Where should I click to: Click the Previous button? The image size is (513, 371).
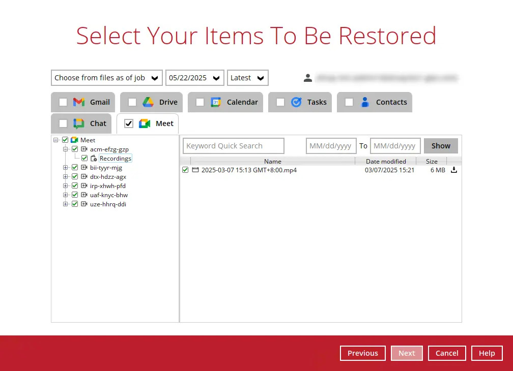pos(362,353)
